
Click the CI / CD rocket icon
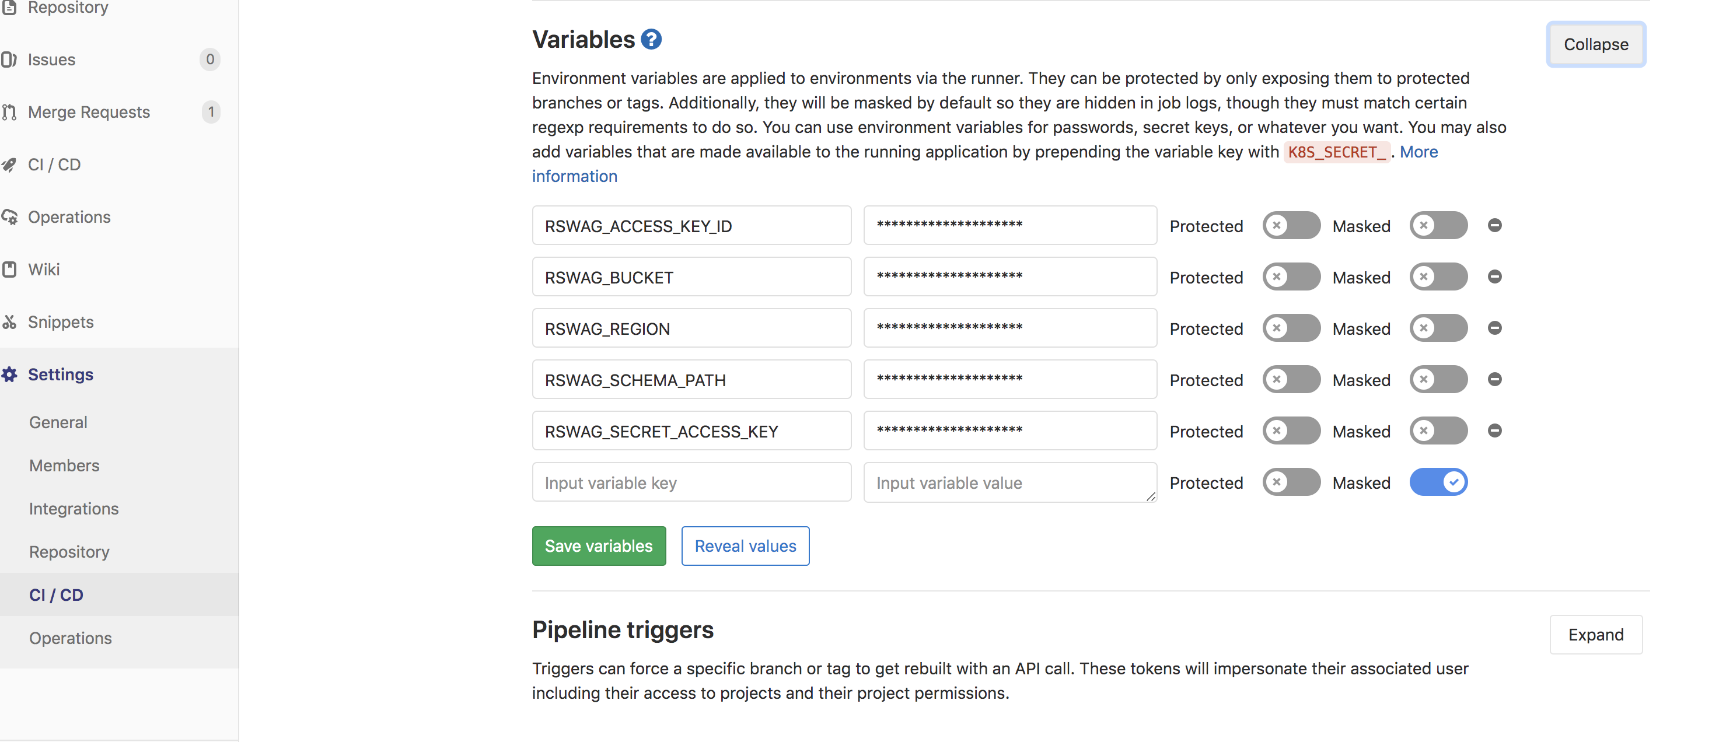pyautogui.click(x=9, y=164)
